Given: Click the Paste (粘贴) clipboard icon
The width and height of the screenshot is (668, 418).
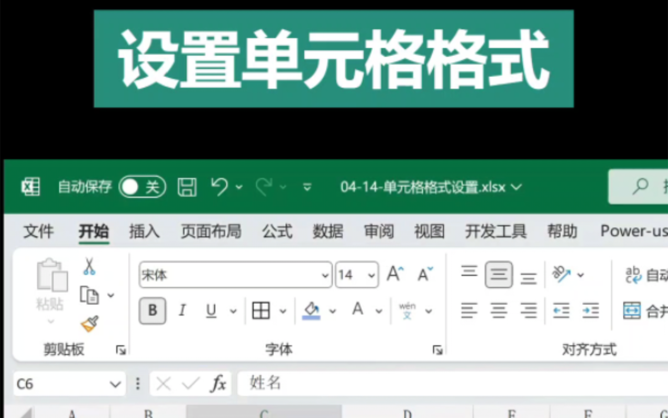Looking at the screenshot, I should (x=52, y=275).
